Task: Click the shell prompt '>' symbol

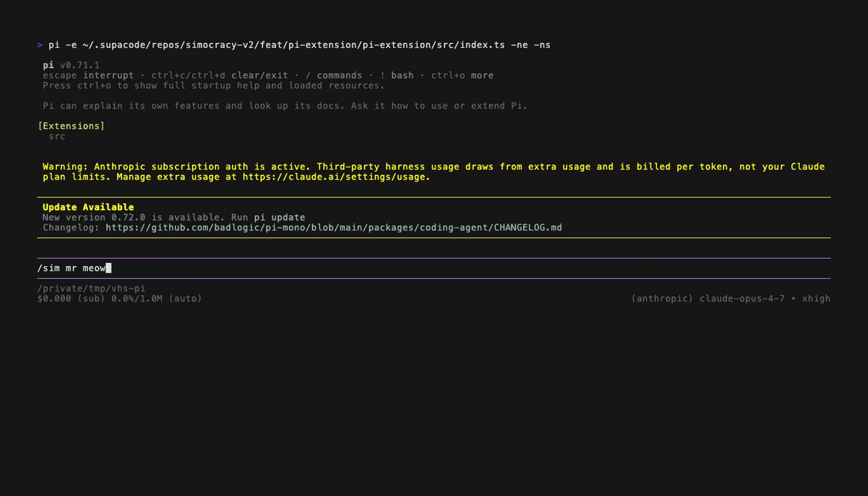Action: pyautogui.click(x=40, y=45)
